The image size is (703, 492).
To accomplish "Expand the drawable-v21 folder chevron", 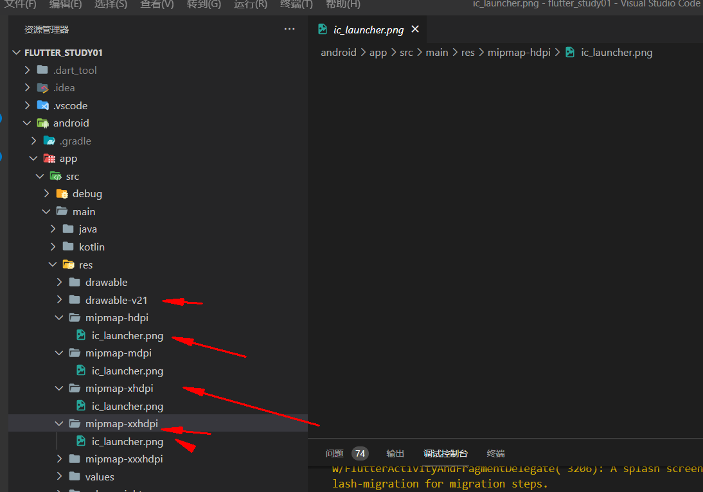I will 60,300.
